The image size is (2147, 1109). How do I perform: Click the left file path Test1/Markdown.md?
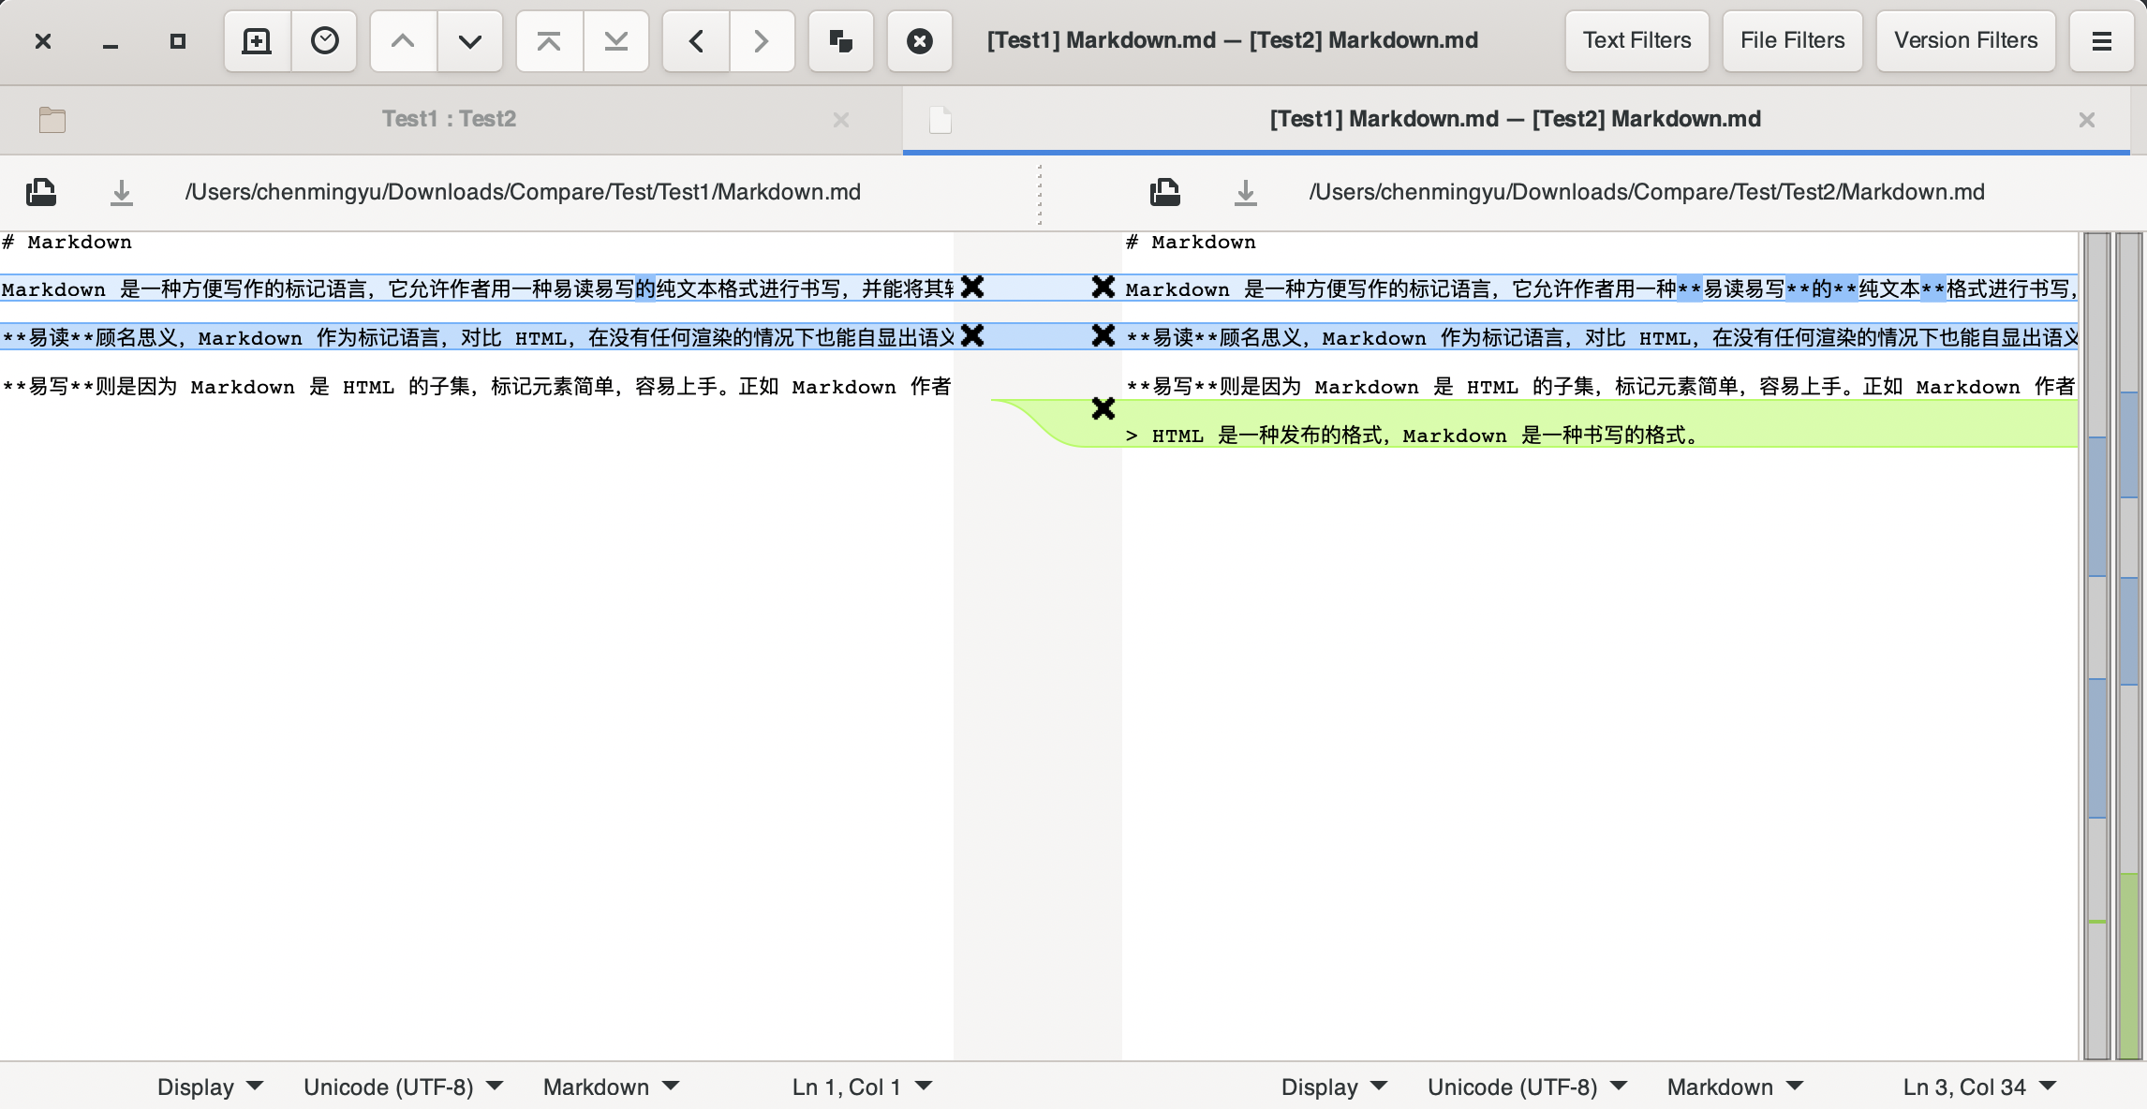tap(523, 192)
